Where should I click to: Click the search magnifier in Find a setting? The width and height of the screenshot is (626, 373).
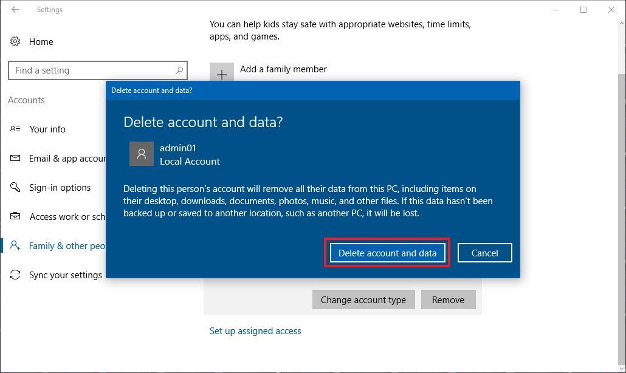click(179, 70)
